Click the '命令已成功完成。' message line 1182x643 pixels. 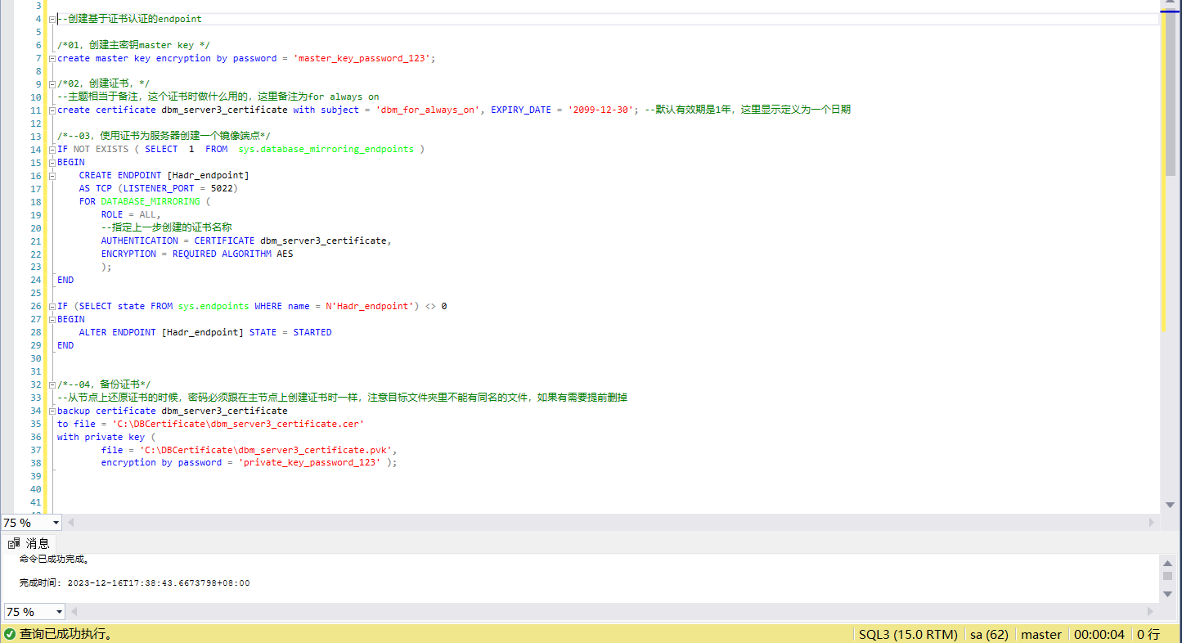(54, 560)
